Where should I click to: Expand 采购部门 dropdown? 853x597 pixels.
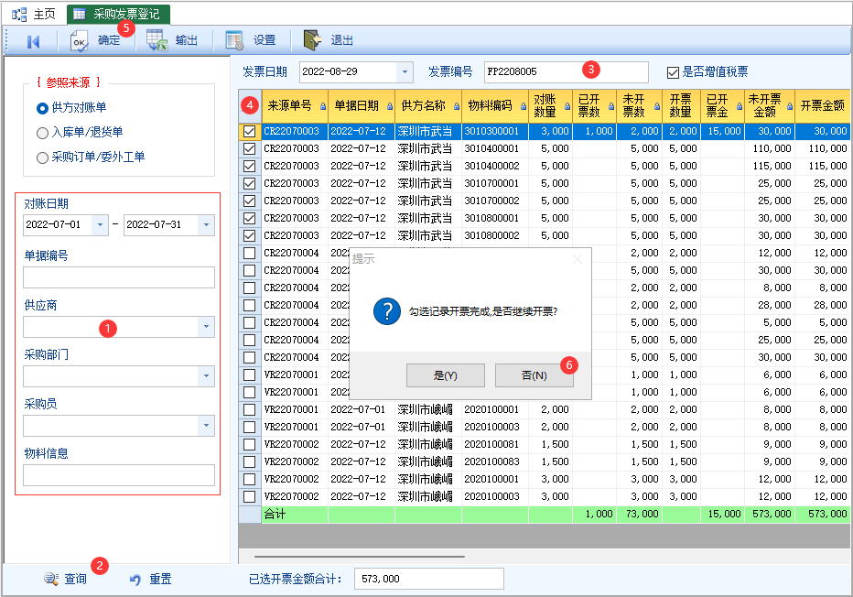(x=206, y=376)
